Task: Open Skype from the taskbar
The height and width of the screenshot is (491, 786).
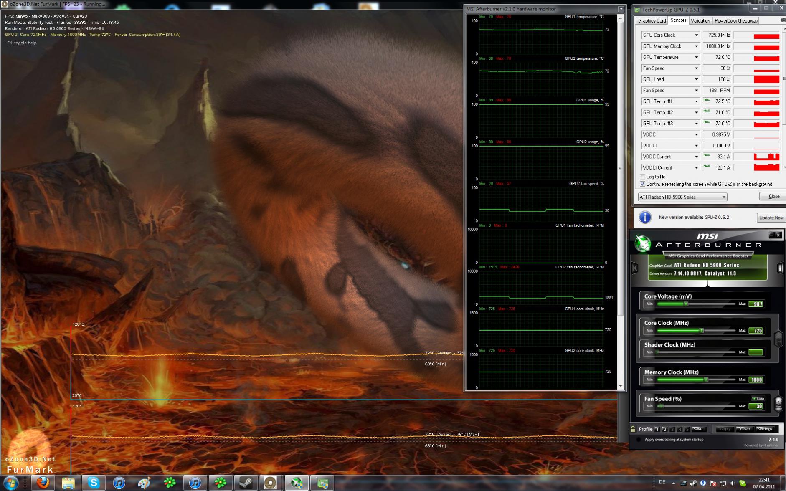Action: tap(94, 483)
